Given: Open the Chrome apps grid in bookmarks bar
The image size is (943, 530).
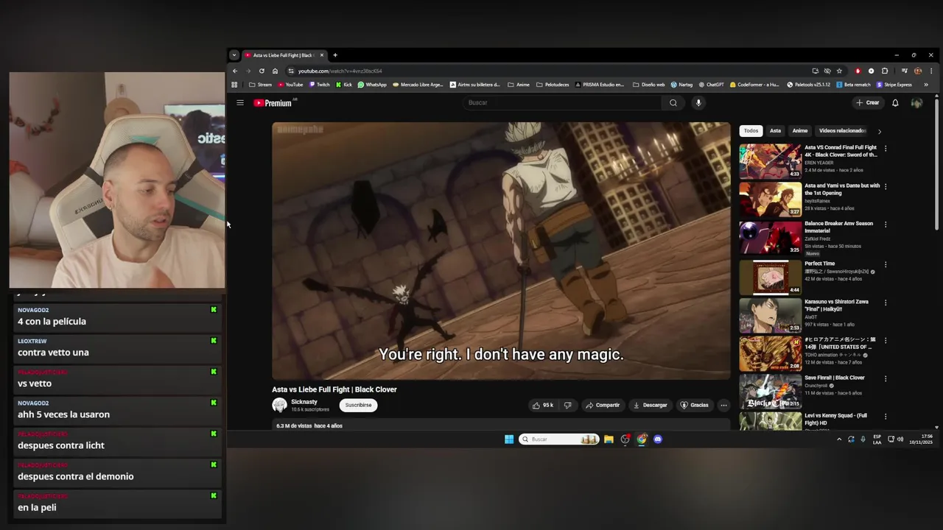Looking at the screenshot, I should (x=234, y=85).
